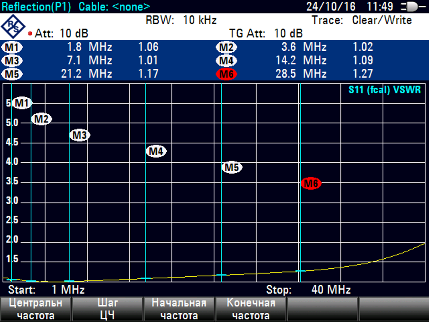
Task: Select the red M6 badge in the marker table
Action: [226, 74]
